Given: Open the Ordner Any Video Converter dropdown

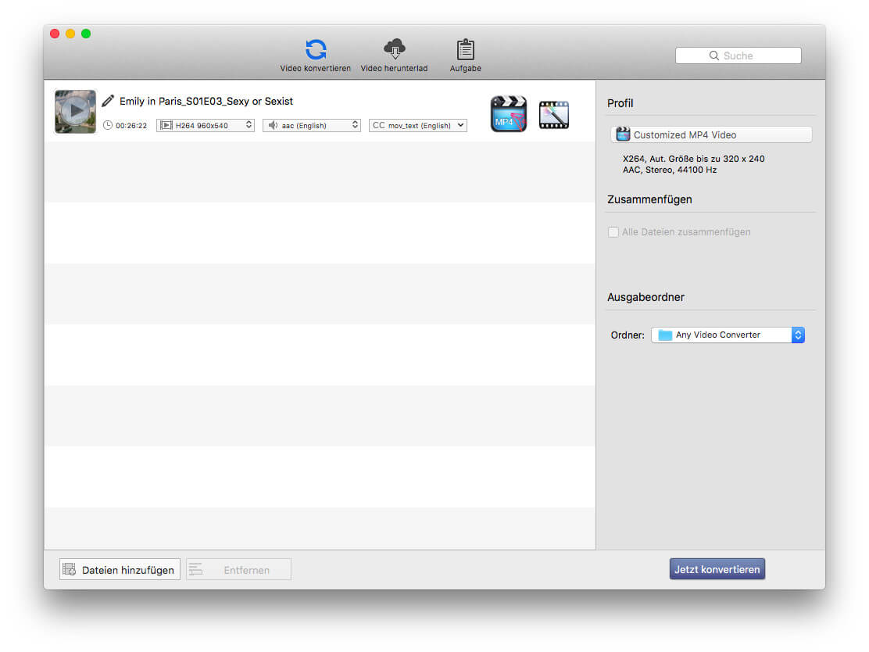Looking at the screenshot, I should point(728,335).
